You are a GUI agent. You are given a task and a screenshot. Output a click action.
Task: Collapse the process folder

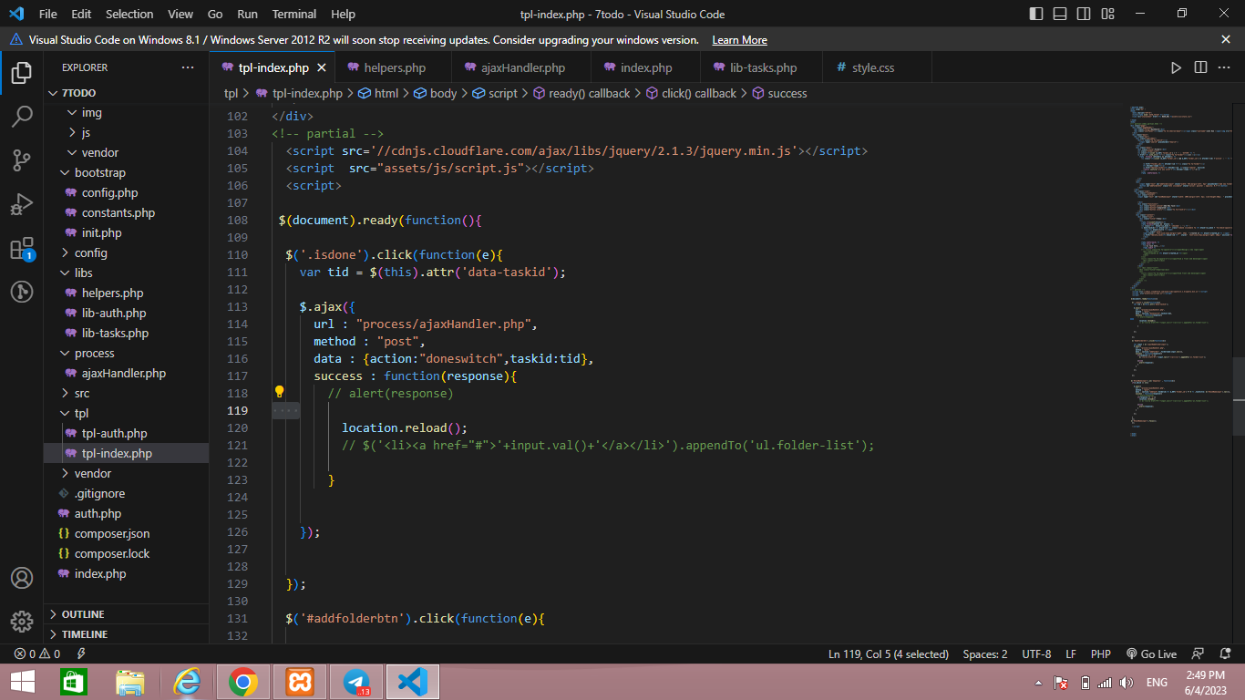[127, 354]
